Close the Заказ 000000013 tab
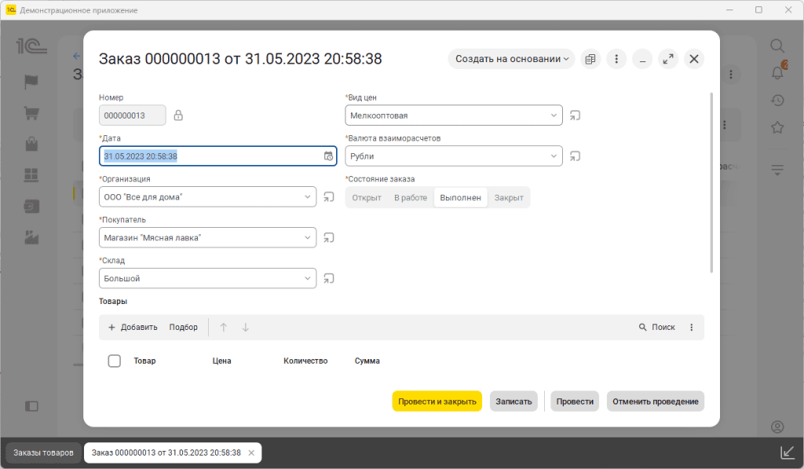Image resolution: width=804 pixels, height=469 pixels. click(251, 453)
